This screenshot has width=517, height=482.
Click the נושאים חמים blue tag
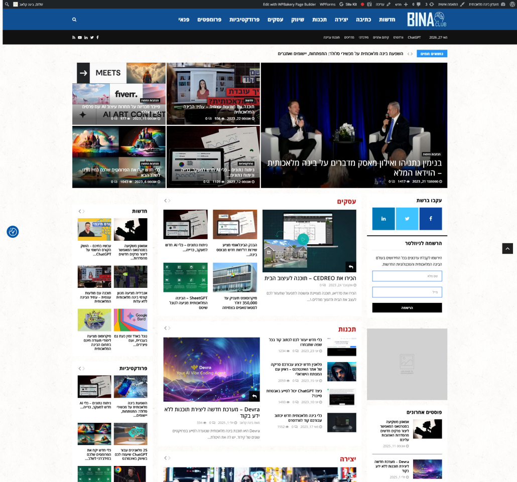tap(432, 54)
